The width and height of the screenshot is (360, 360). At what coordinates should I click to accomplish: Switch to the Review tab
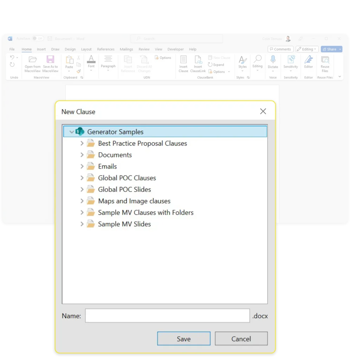click(x=144, y=49)
